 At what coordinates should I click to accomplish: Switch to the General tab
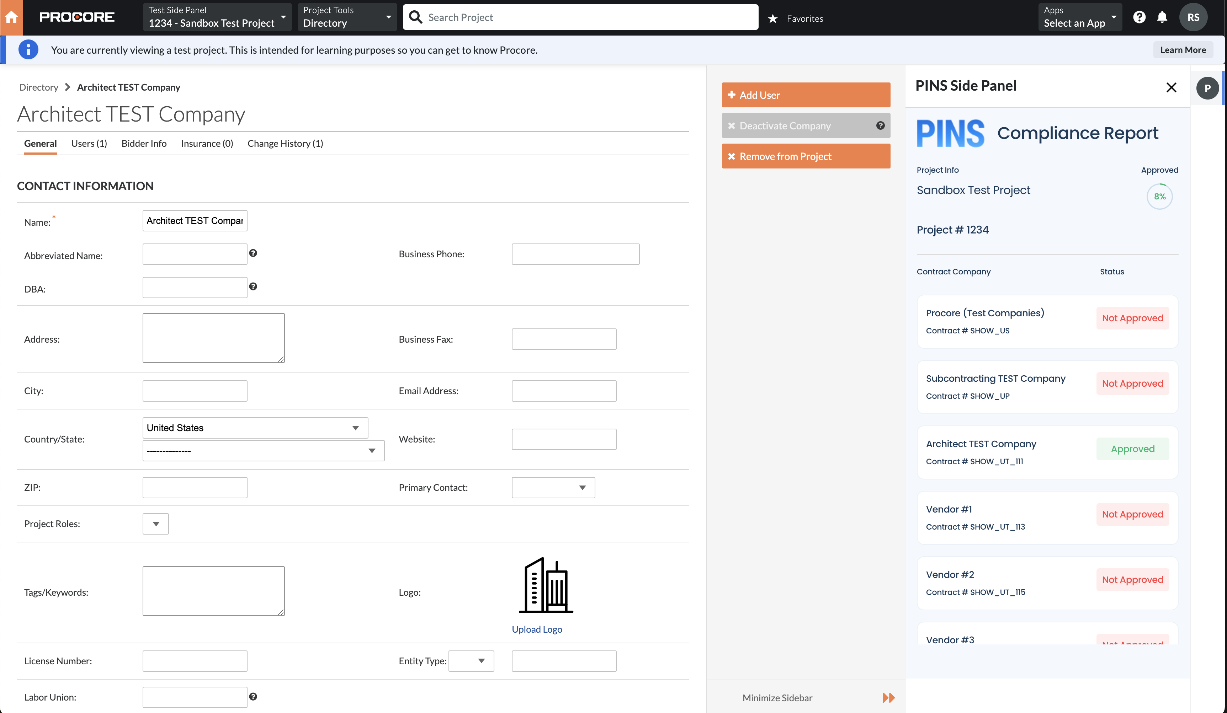[x=41, y=144]
